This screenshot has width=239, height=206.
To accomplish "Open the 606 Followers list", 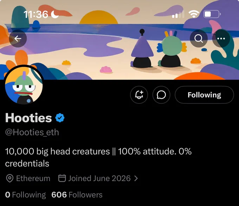I will tap(77, 195).
